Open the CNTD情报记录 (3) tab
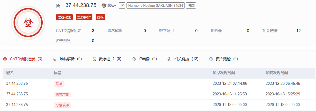Image resolution: width=316 pixels, height=111 pixels. [23, 59]
